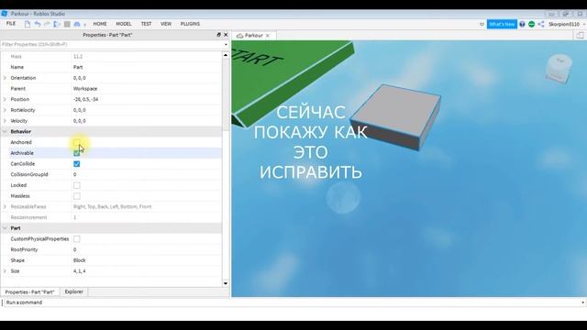Toggle the Locked checkbox
Screen dimensions: 587x330
tap(77, 185)
